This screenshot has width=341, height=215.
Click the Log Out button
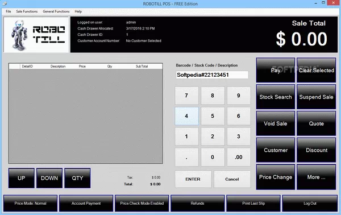310,203
